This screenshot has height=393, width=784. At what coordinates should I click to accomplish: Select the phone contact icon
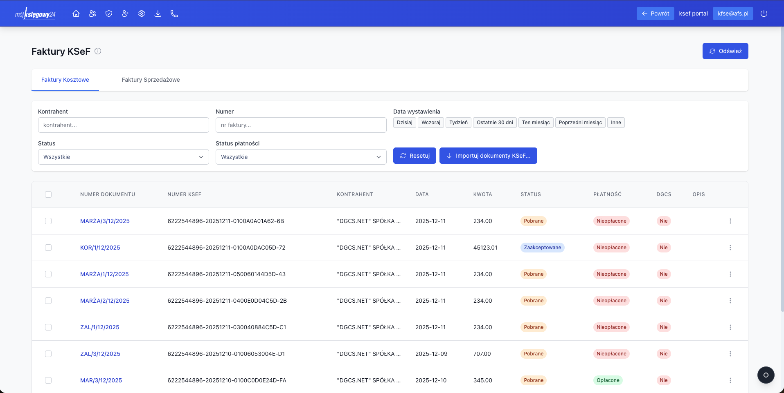(174, 13)
